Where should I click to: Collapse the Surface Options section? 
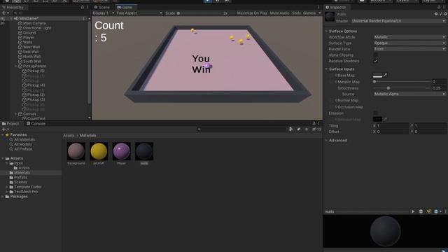click(x=327, y=31)
